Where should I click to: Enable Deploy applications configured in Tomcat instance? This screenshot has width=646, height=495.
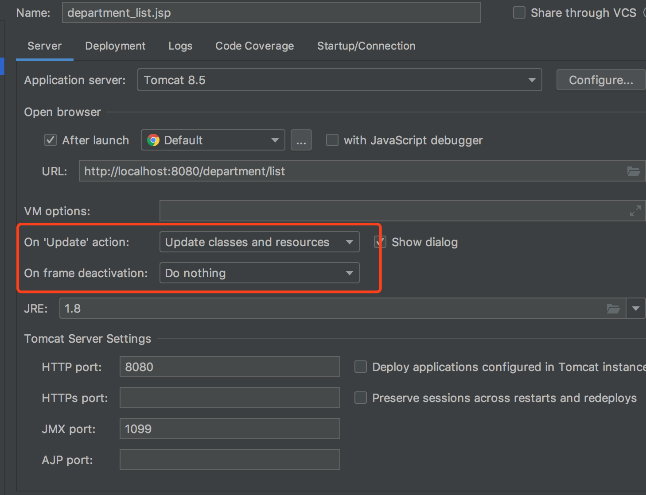click(361, 367)
